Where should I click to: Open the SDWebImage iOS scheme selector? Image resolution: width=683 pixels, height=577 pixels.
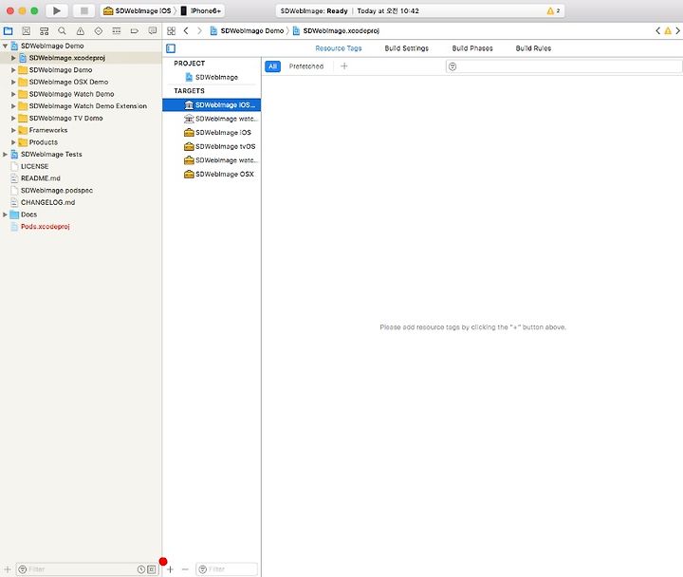[138, 10]
